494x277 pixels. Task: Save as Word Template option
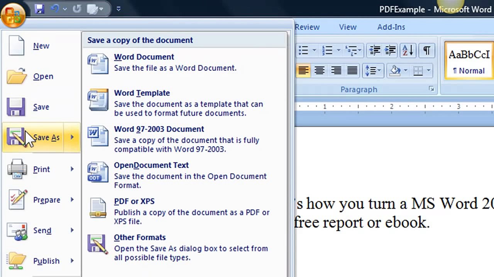tap(184, 103)
